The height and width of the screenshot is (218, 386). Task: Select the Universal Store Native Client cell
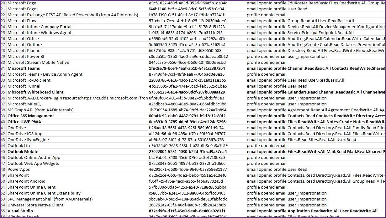[77, 205]
